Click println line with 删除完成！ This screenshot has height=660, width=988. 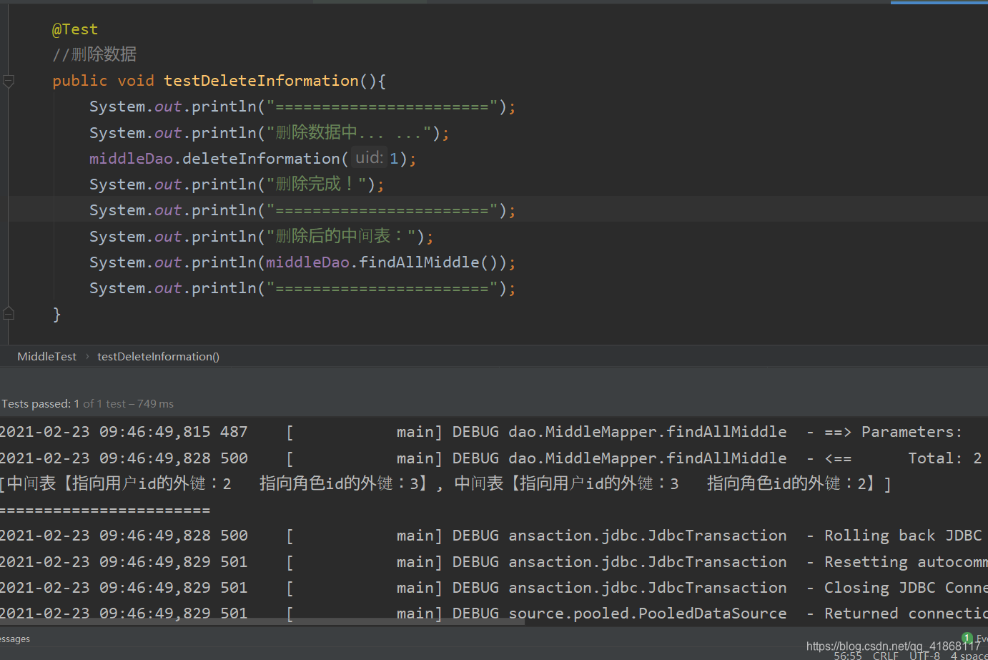237,184
